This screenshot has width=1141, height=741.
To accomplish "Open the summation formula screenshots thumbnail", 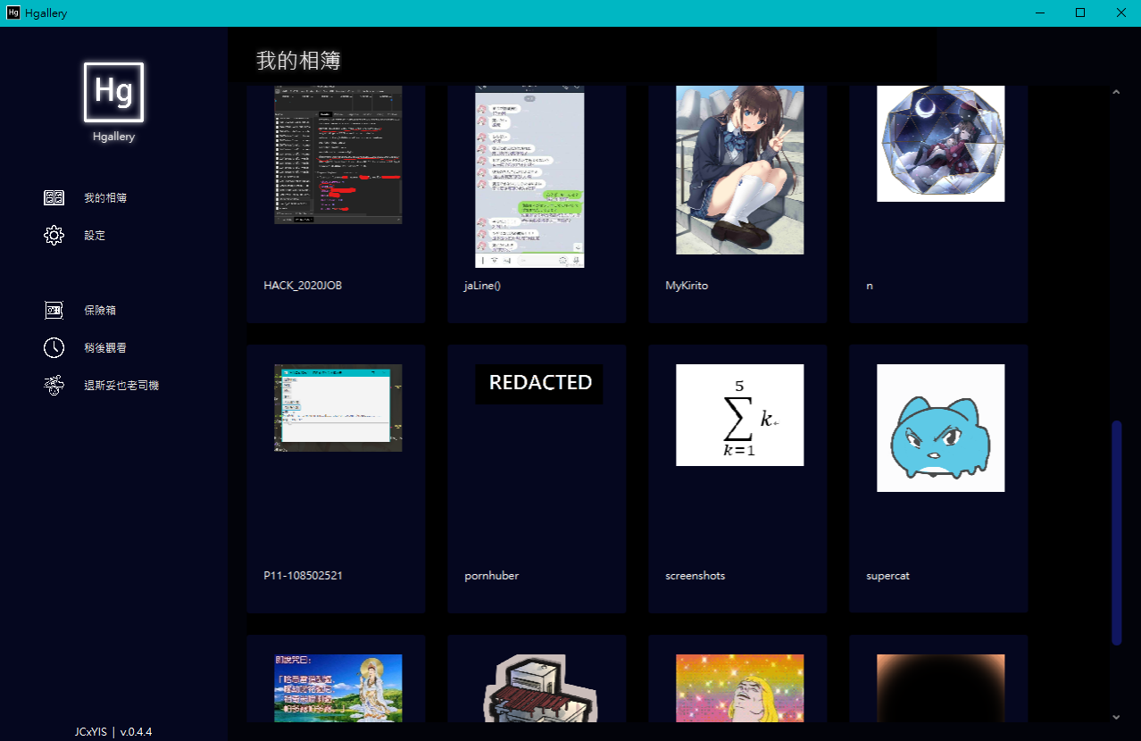I will pyautogui.click(x=740, y=415).
